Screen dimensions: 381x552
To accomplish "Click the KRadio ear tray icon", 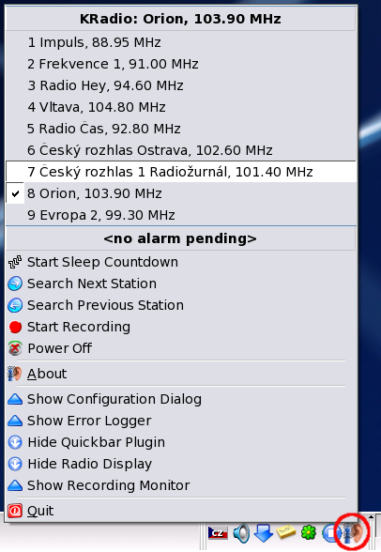I will [x=353, y=533].
